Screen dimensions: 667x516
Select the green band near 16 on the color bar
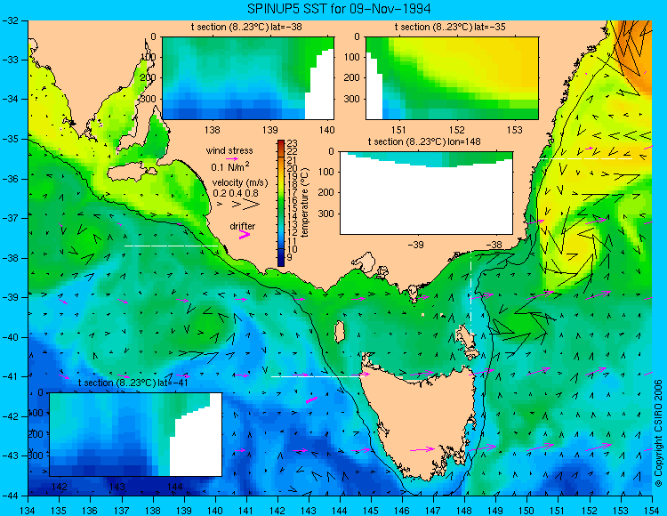click(x=281, y=200)
